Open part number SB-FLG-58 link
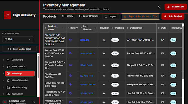 (x=86, y=65)
